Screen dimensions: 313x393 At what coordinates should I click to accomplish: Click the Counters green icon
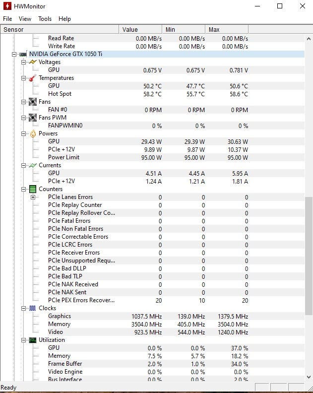[x=33, y=189]
